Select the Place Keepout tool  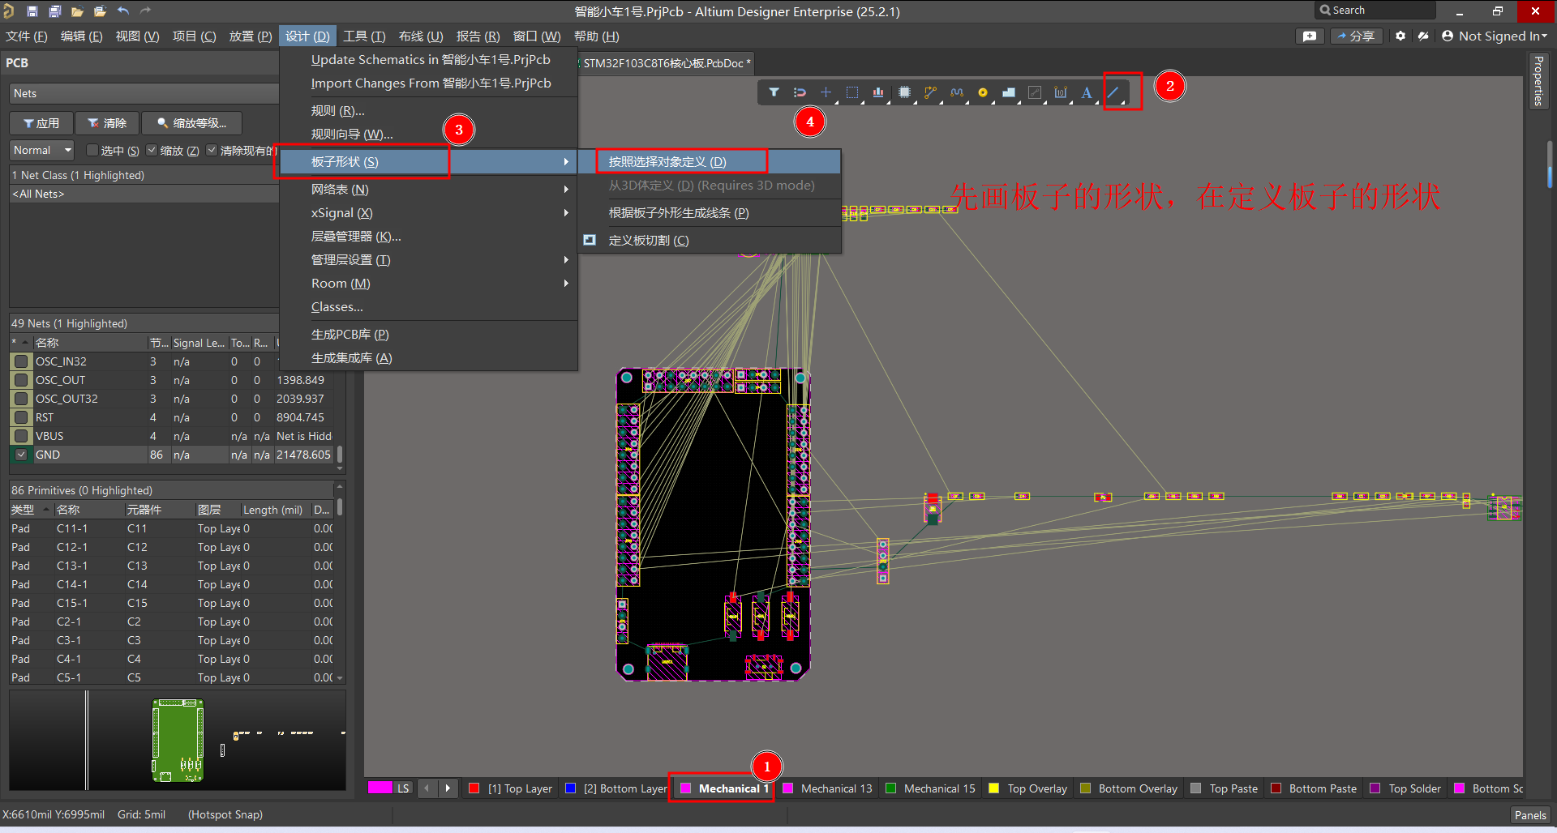(1035, 92)
